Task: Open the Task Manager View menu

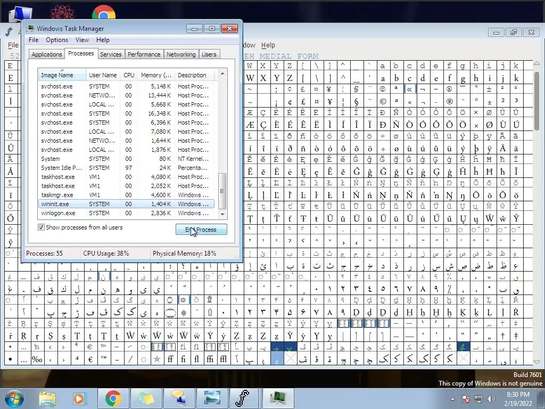Action: [x=82, y=39]
